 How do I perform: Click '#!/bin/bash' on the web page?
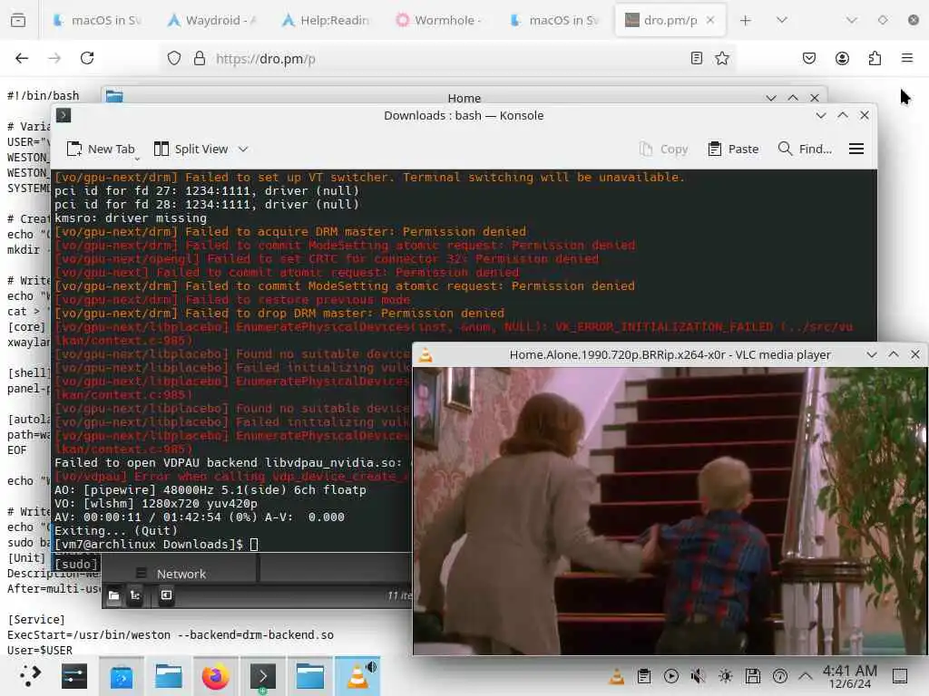[x=44, y=96]
